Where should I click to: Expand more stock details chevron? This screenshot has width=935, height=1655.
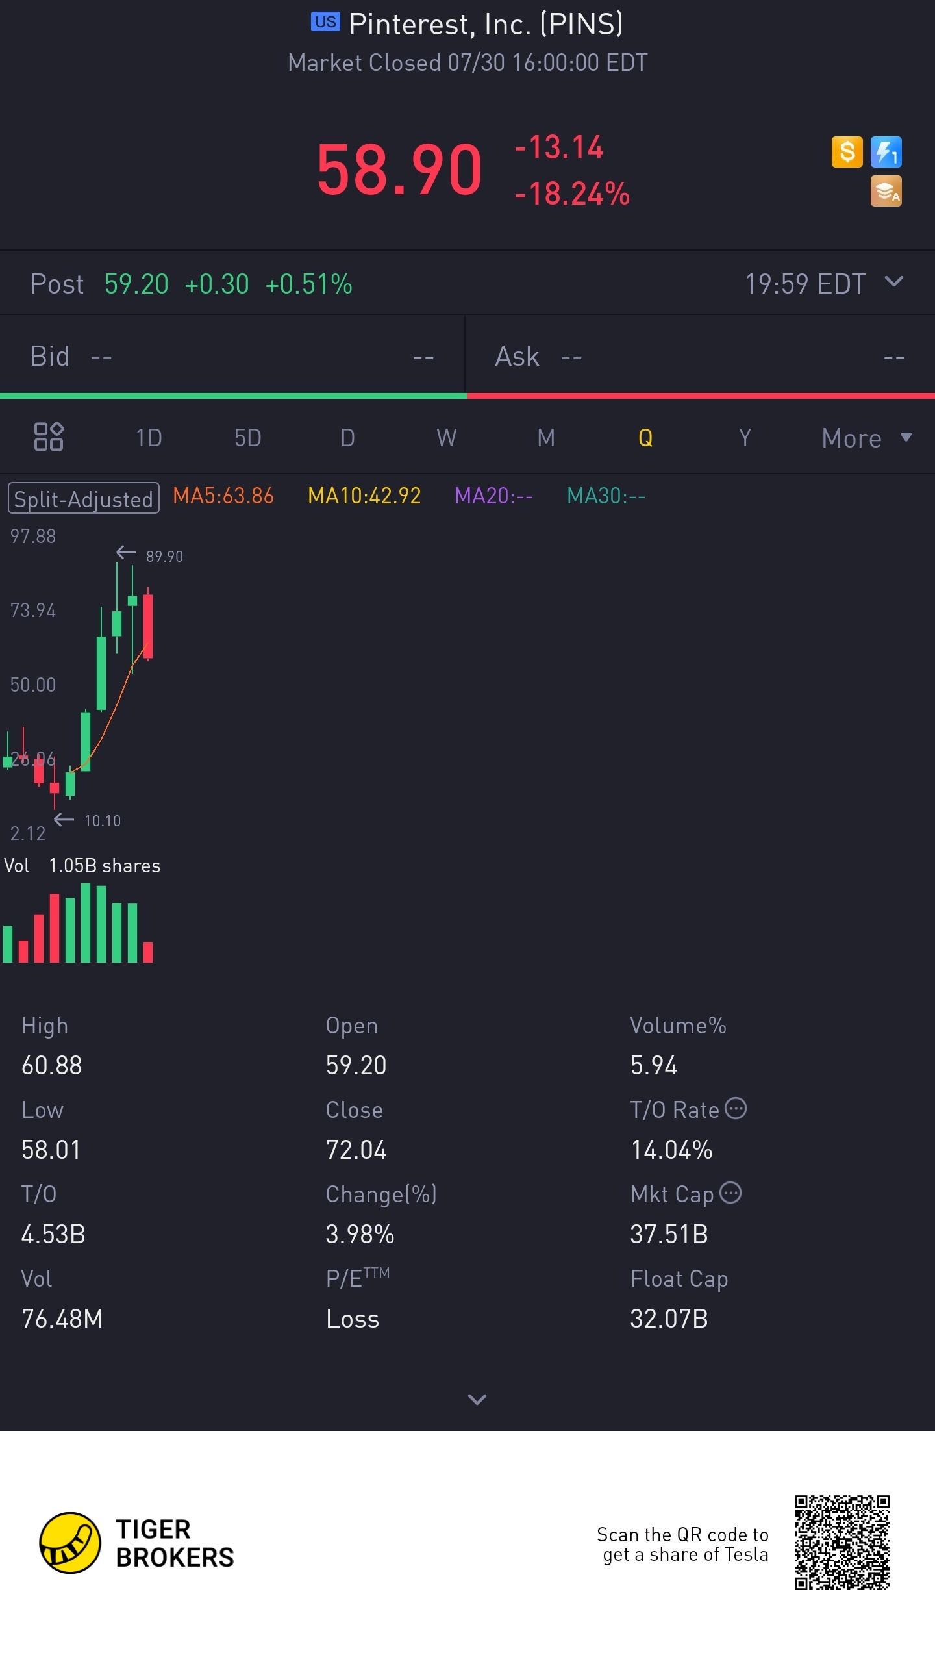click(x=477, y=1400)
